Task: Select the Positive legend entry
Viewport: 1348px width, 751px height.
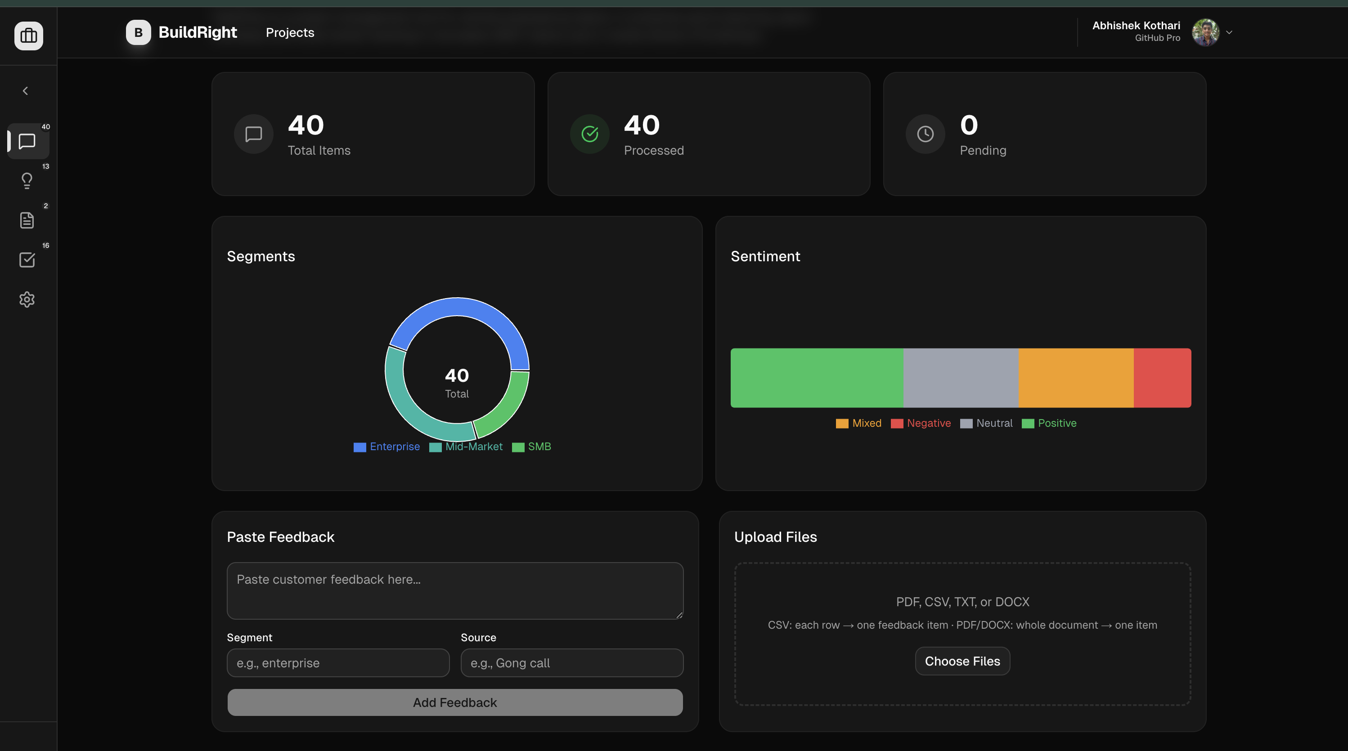Action: tap(1049, 423)
